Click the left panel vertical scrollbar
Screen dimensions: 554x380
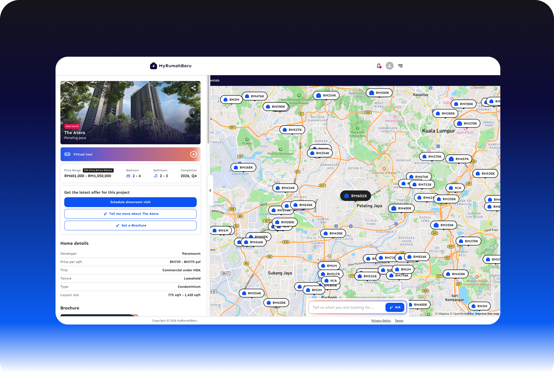coord(208,112)
